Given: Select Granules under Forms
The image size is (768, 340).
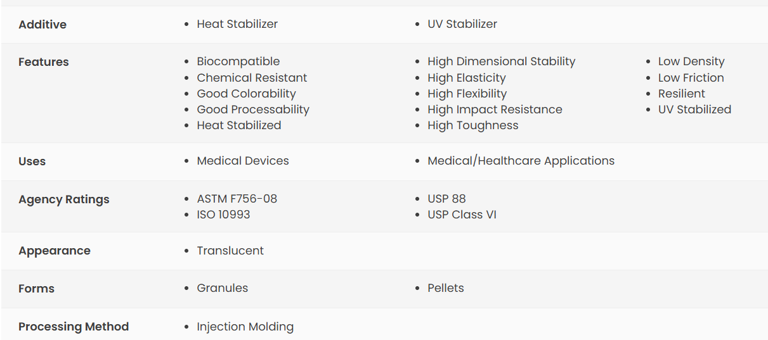Looking at the screenshot, I should [x=223, y=288].
